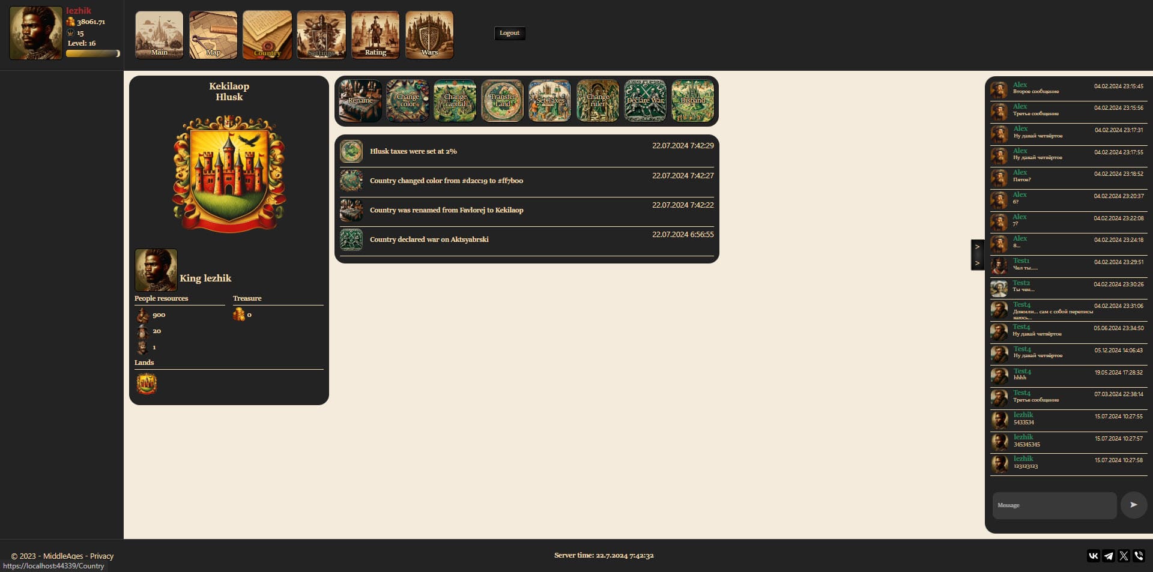Focus the chat Message input field
The width and height of the screenshot is (1153, 572).
[x=1054, y=505]
